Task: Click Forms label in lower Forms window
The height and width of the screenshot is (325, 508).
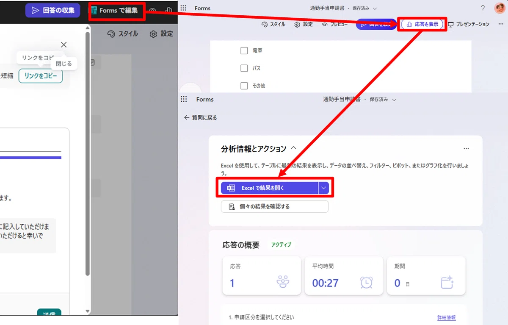Action: [x=205, y=100]
